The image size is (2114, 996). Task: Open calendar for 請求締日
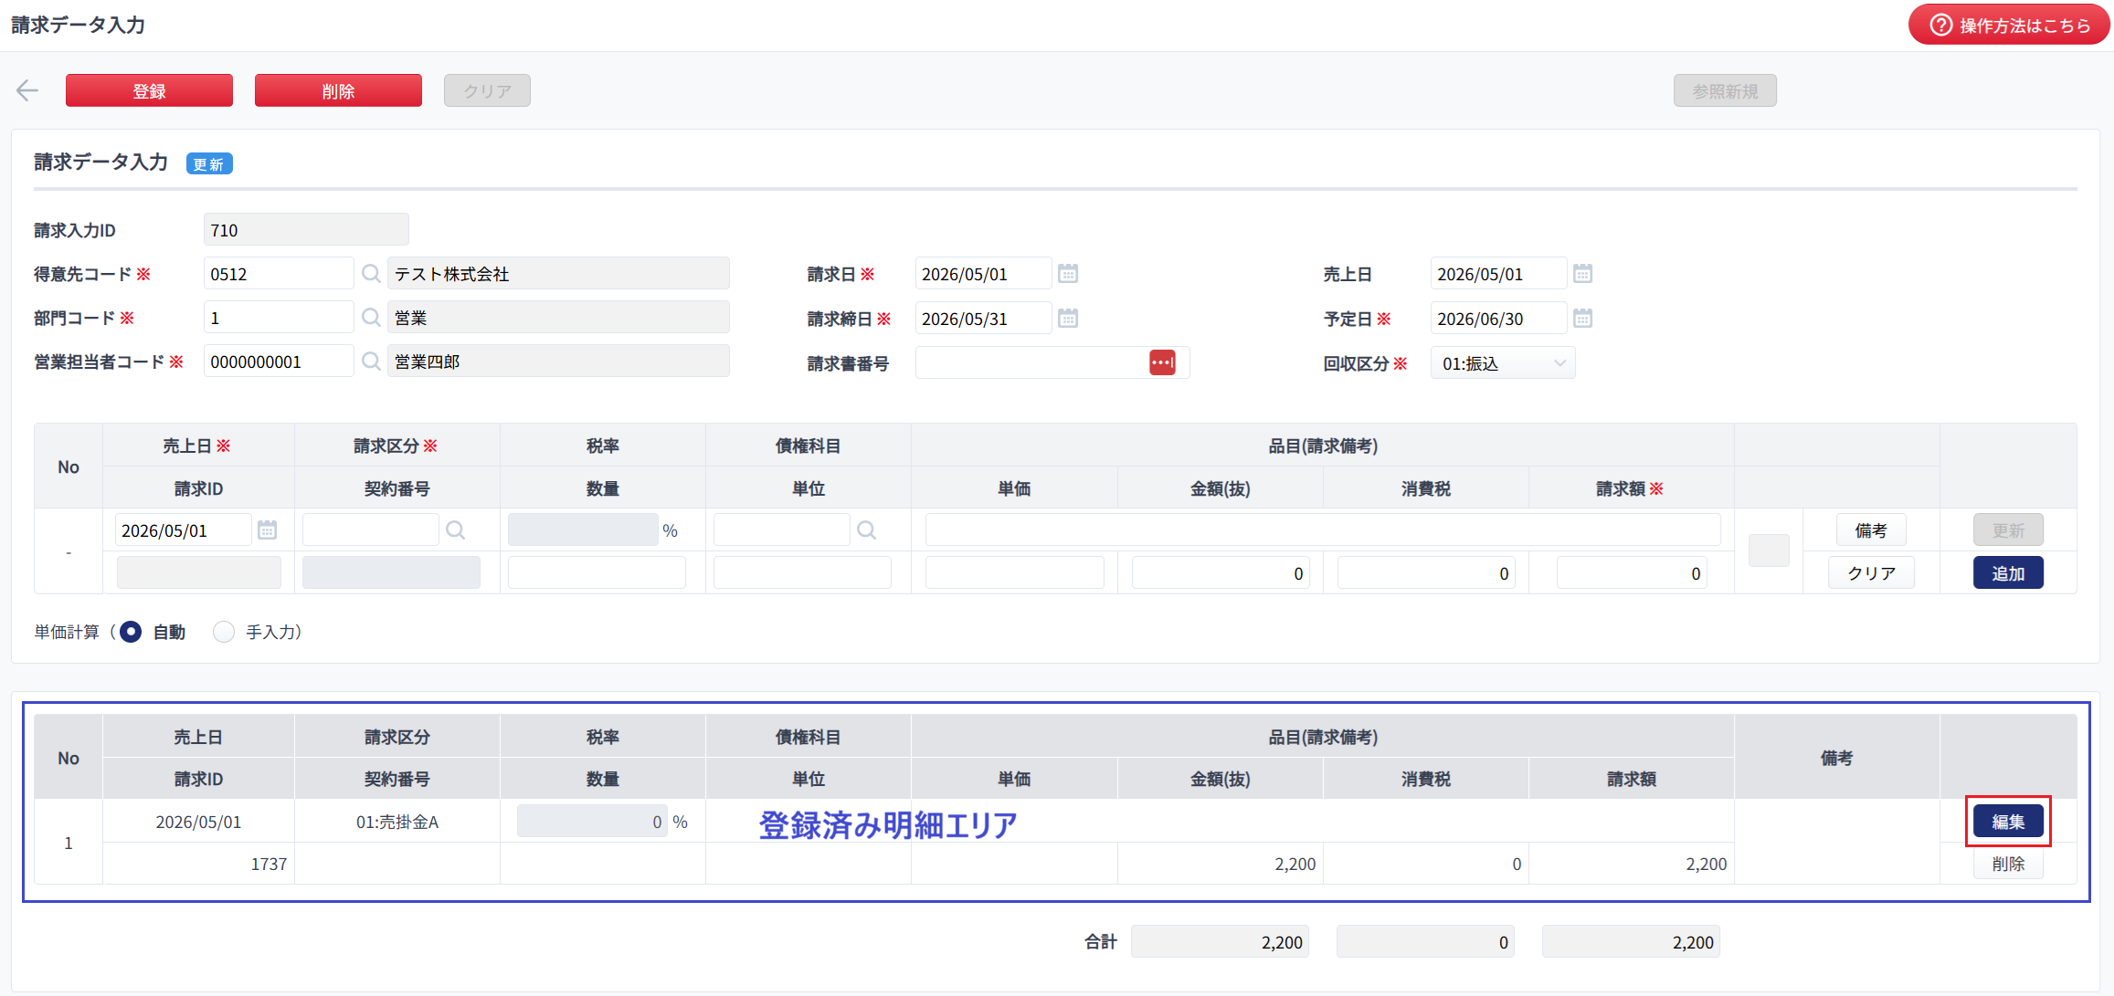(1068, 319)
